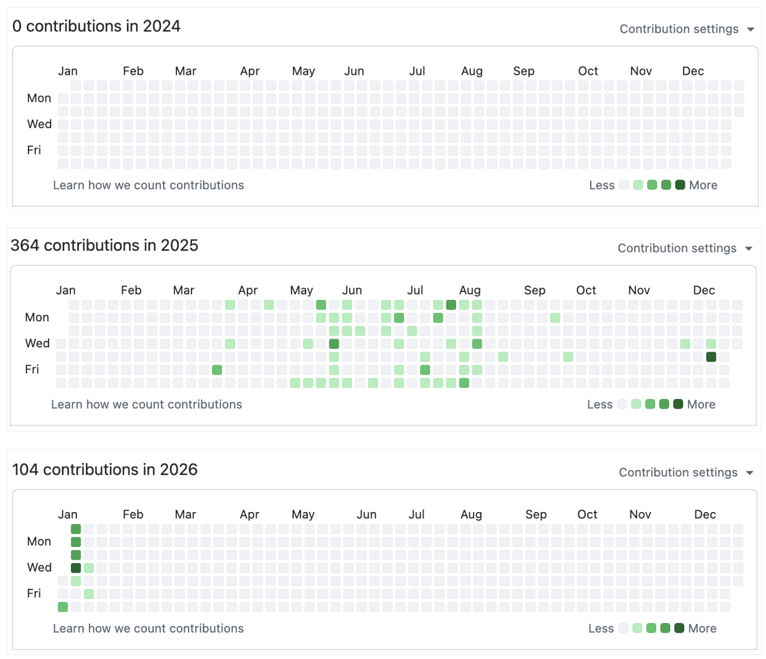The height and width of the screenshot is (659, 766).
Task: Expand Contribution settings for the 2025 graph
Action: [x=684, y=248]
